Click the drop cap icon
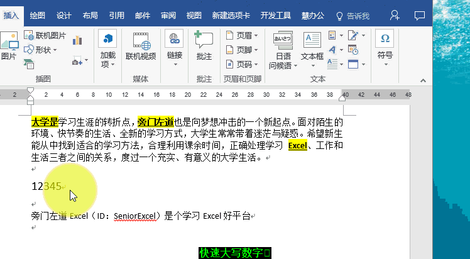 click(332, 64)
